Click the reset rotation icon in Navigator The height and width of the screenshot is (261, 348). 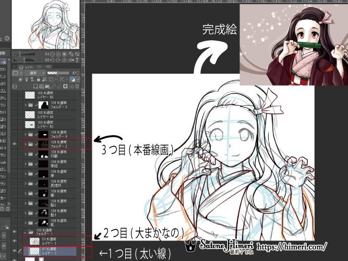(64, 60)
